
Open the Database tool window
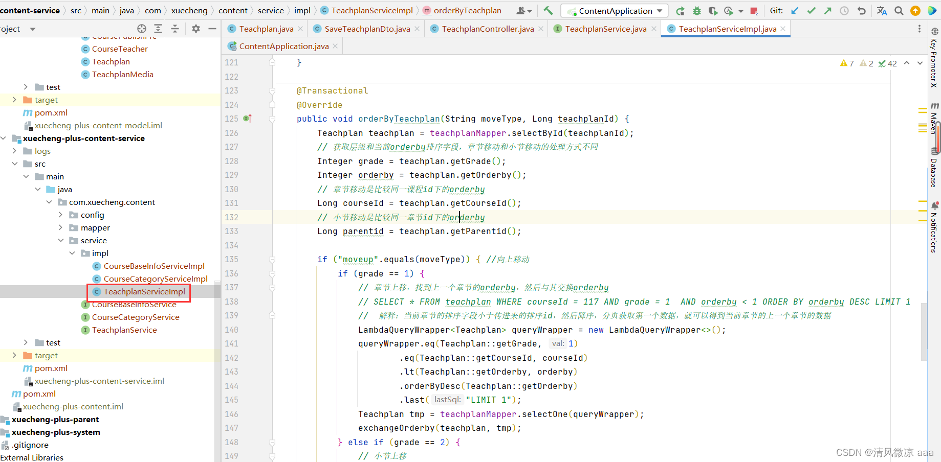(934, 168)
